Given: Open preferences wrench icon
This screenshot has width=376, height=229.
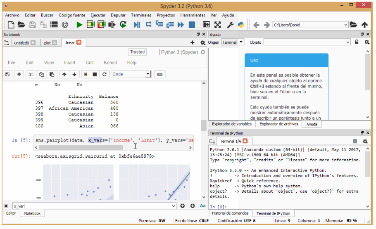Looking at the screenshot, I should point(230,25).
